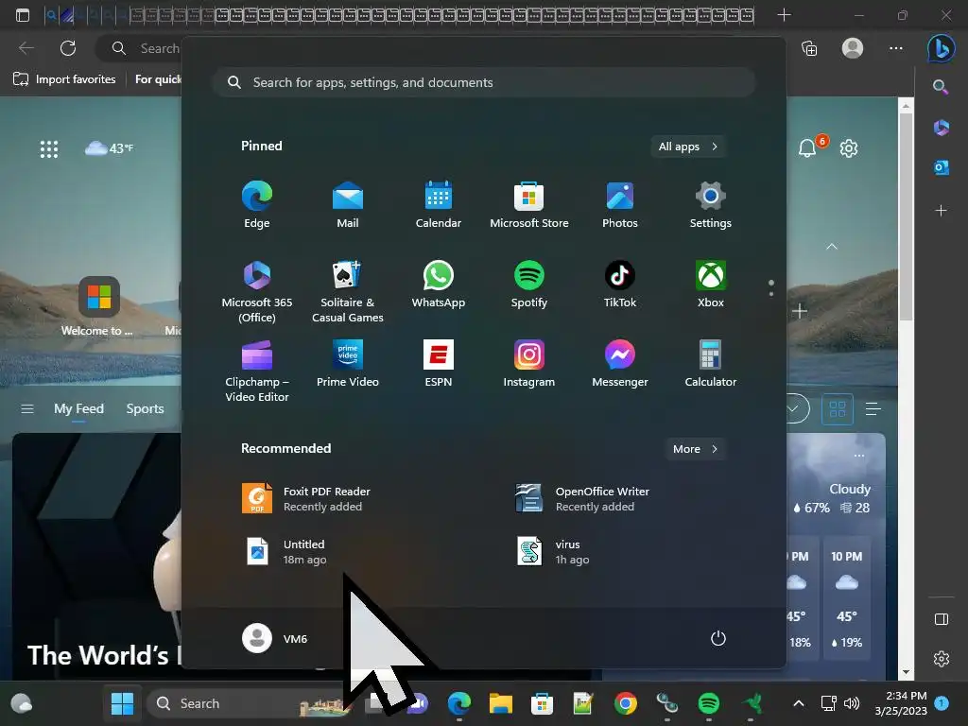Collapse quick links with the up chevron
This screenshot has height=726, width=968.
click(x=832, y=247)
